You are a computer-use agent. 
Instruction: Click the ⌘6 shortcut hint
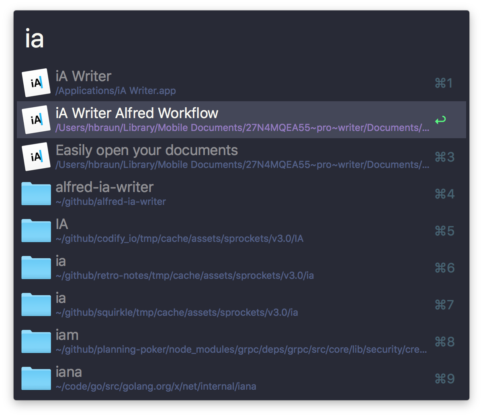(x=444, y=268)
